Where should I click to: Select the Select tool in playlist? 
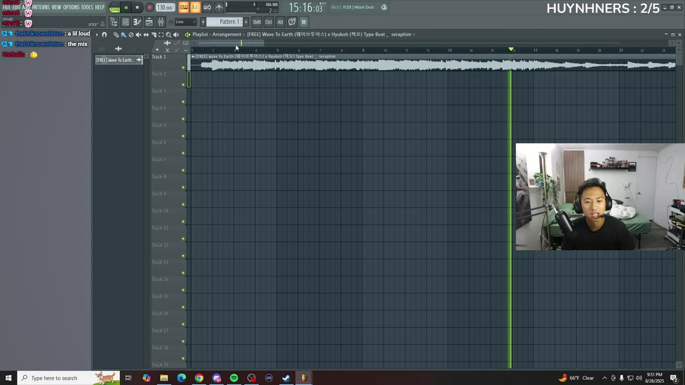(x=161, y=35)
